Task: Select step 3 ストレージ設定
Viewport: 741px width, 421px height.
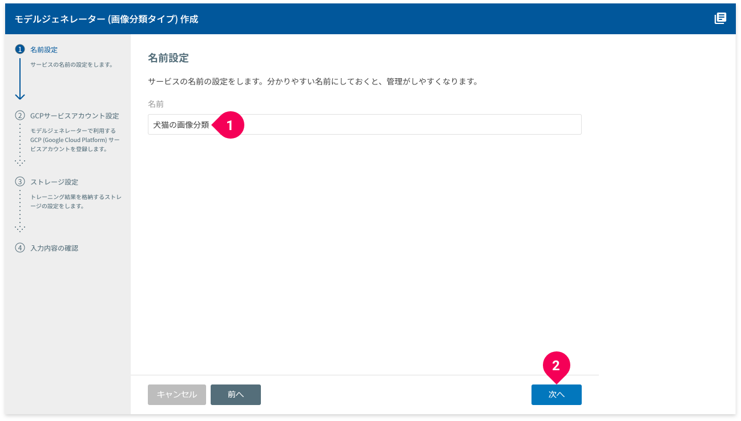Action: [x=54, y=182]
